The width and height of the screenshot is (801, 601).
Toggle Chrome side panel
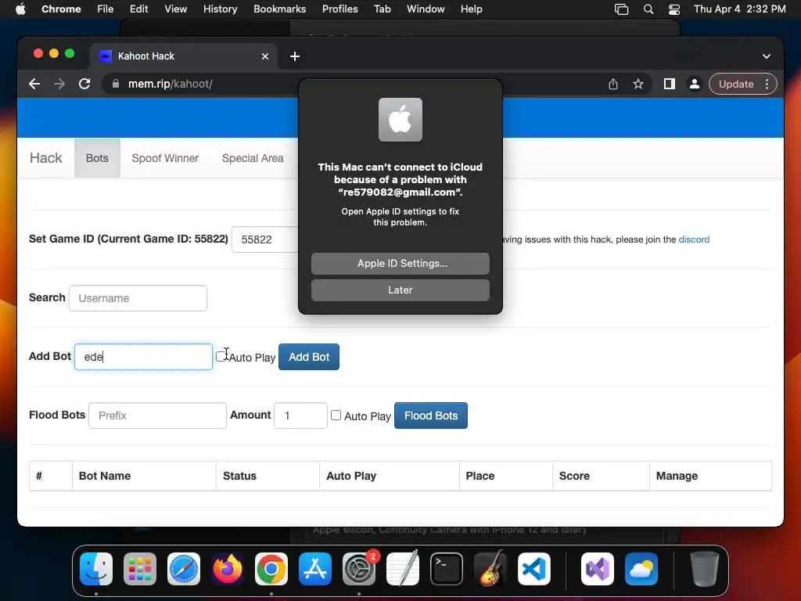coord(670,84)
